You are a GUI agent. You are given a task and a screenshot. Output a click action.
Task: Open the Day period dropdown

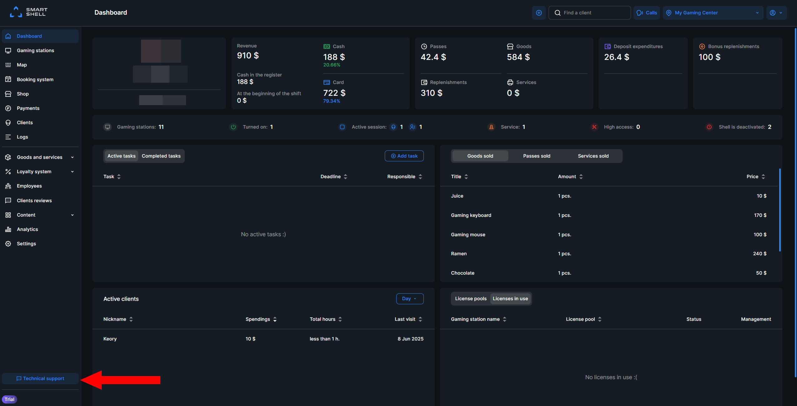pos(410,299)
